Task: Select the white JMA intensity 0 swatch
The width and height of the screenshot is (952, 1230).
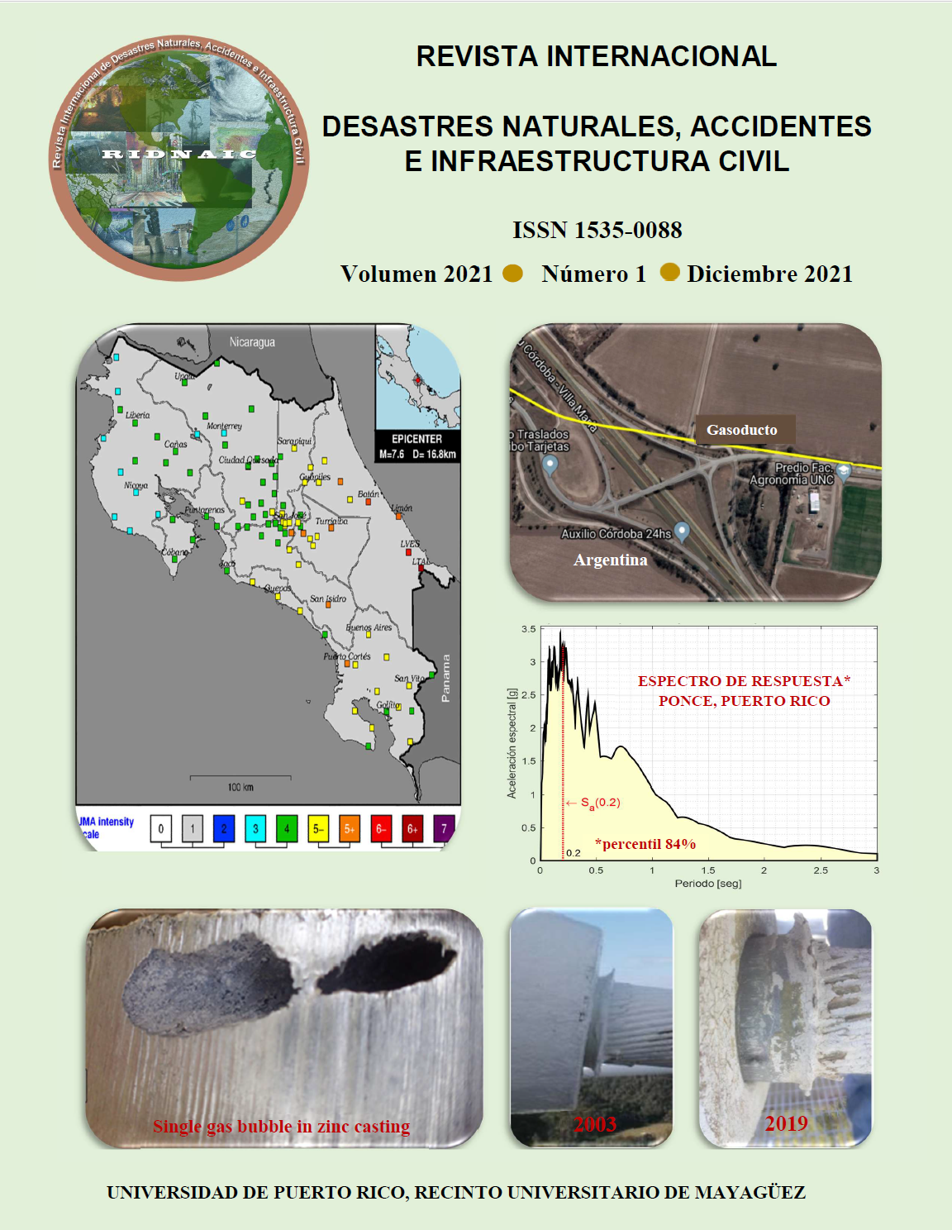Action: pyautogui.click(x=160, y=828)
